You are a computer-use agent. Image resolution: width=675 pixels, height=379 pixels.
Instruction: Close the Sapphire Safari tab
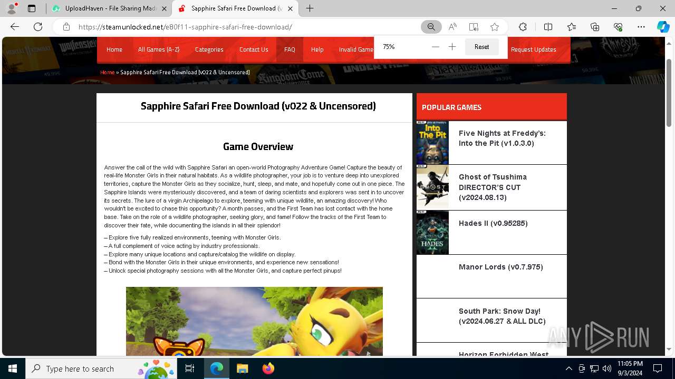pyautogui.click(x=291, y=8)
